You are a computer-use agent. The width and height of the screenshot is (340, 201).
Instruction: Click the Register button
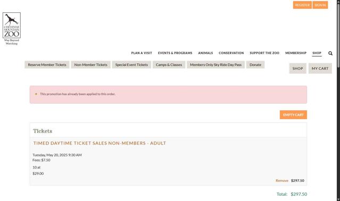(302, 5)
